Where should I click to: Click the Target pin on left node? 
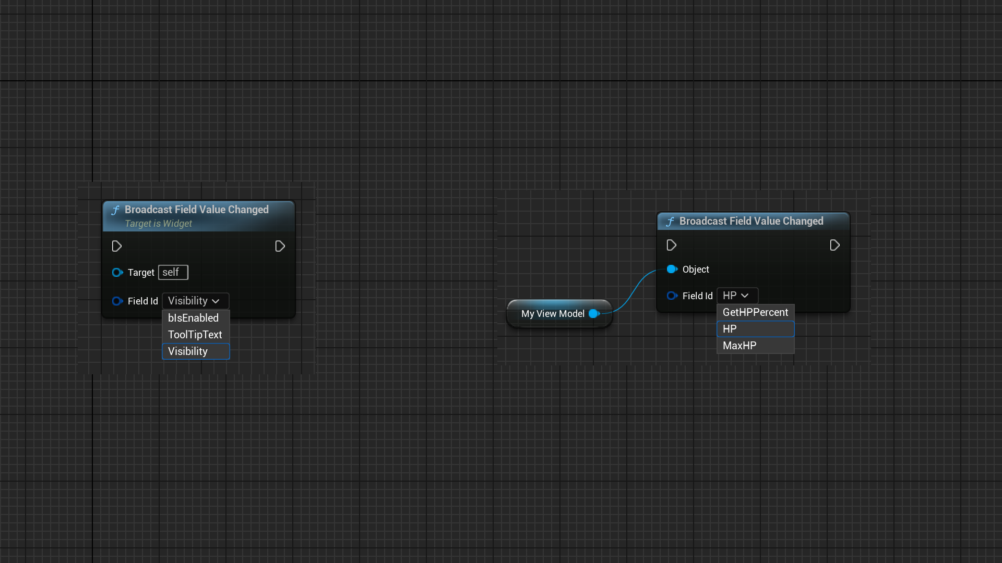tap(117, 272)
